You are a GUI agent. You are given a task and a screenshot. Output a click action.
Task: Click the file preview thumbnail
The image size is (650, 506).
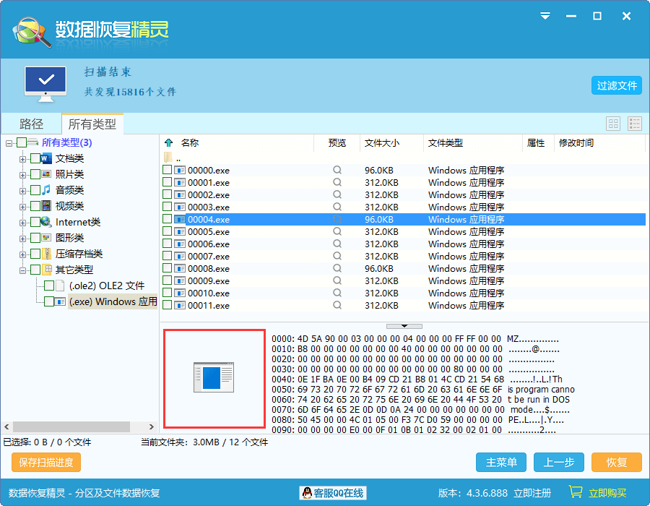click(x=214, y=378)
